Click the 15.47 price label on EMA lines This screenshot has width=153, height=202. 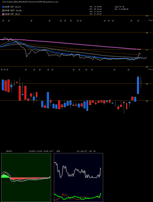tap(144, 58)
